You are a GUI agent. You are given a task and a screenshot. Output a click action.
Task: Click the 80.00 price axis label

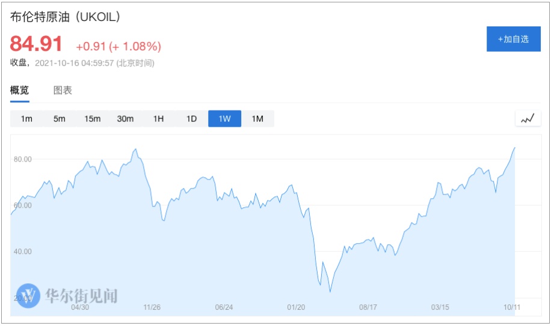[22, 159]
